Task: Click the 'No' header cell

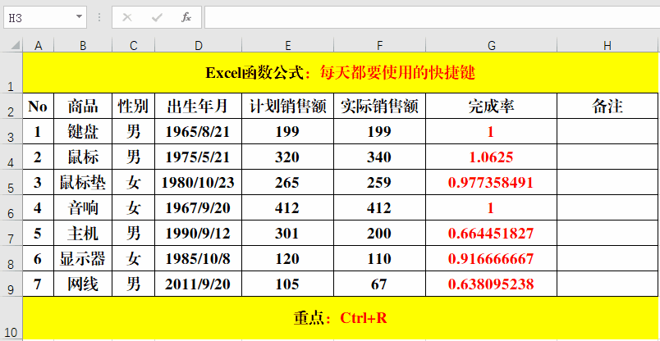Action: [x=39, y=106]
